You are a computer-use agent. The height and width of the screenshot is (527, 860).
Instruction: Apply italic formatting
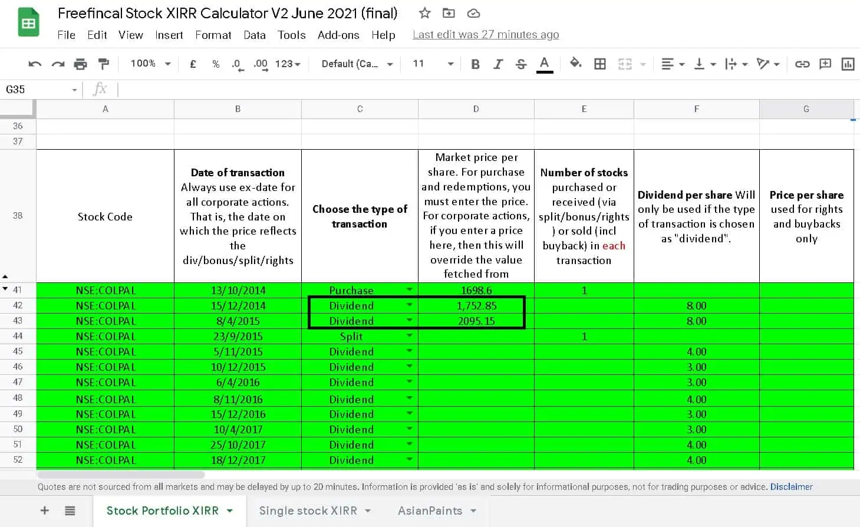(x=498, y=64)
